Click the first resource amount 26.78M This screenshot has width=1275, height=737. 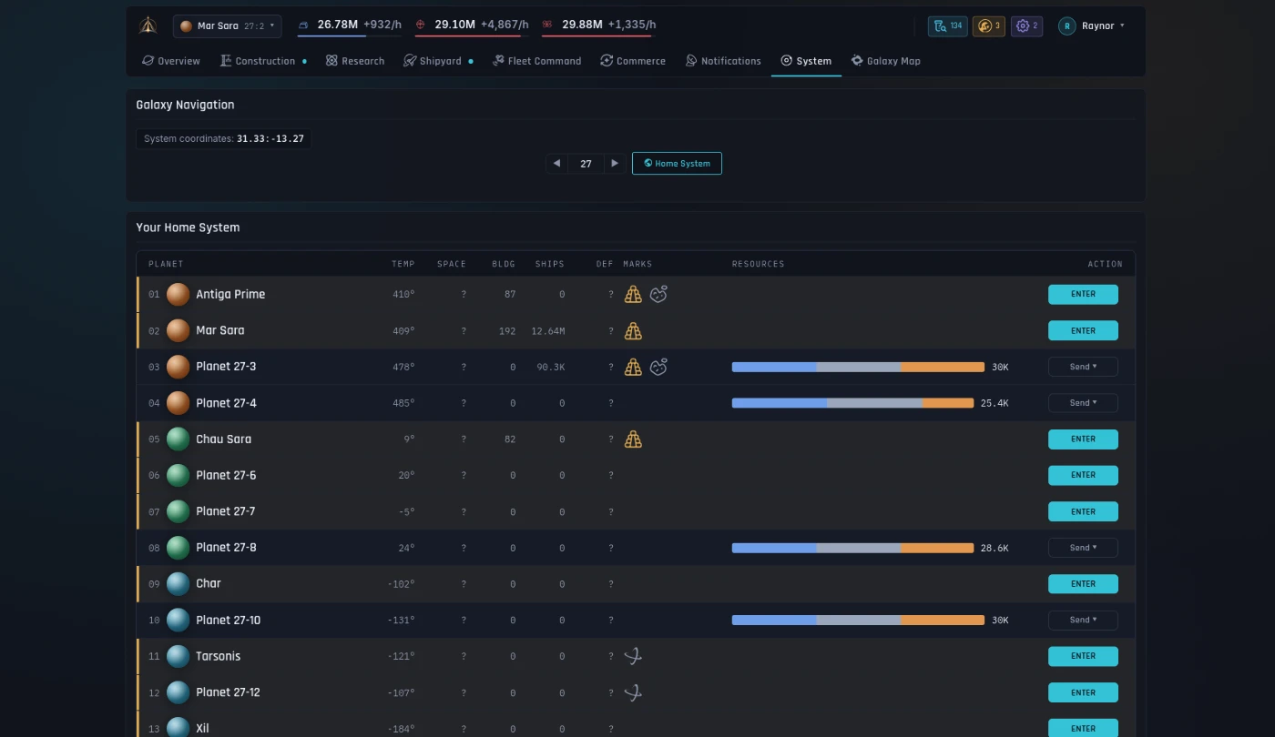[x=338, y=25]
